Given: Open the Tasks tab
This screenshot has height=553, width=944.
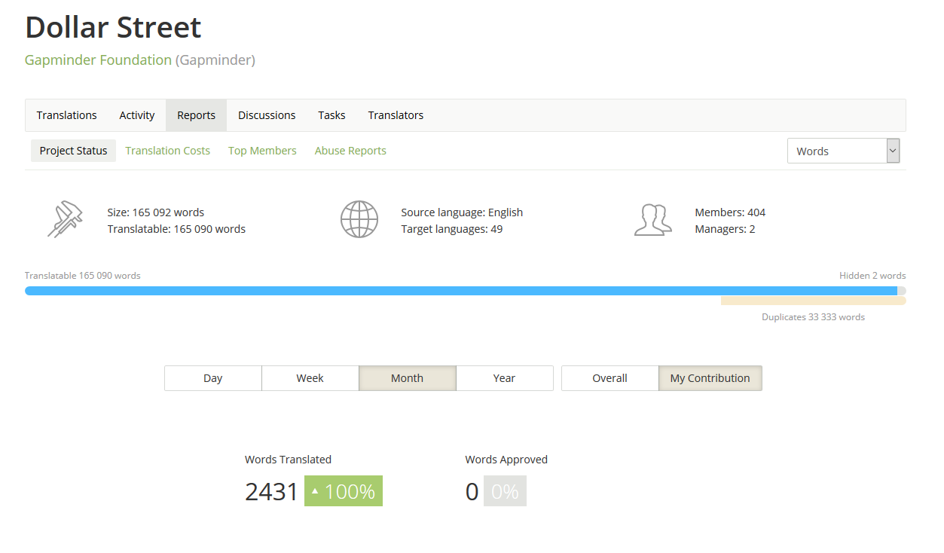Looking at the screenshot, I should point(331,115).
